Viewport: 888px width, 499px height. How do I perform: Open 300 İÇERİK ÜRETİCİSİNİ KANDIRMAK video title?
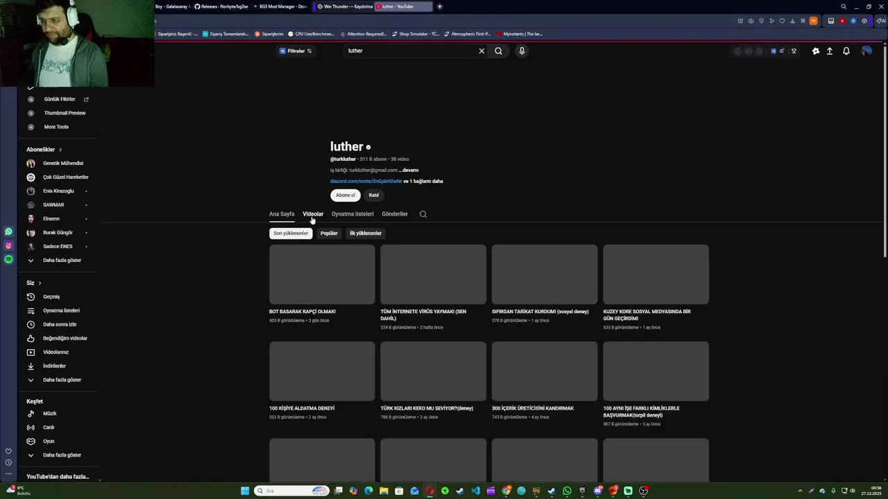pos(533,408)
